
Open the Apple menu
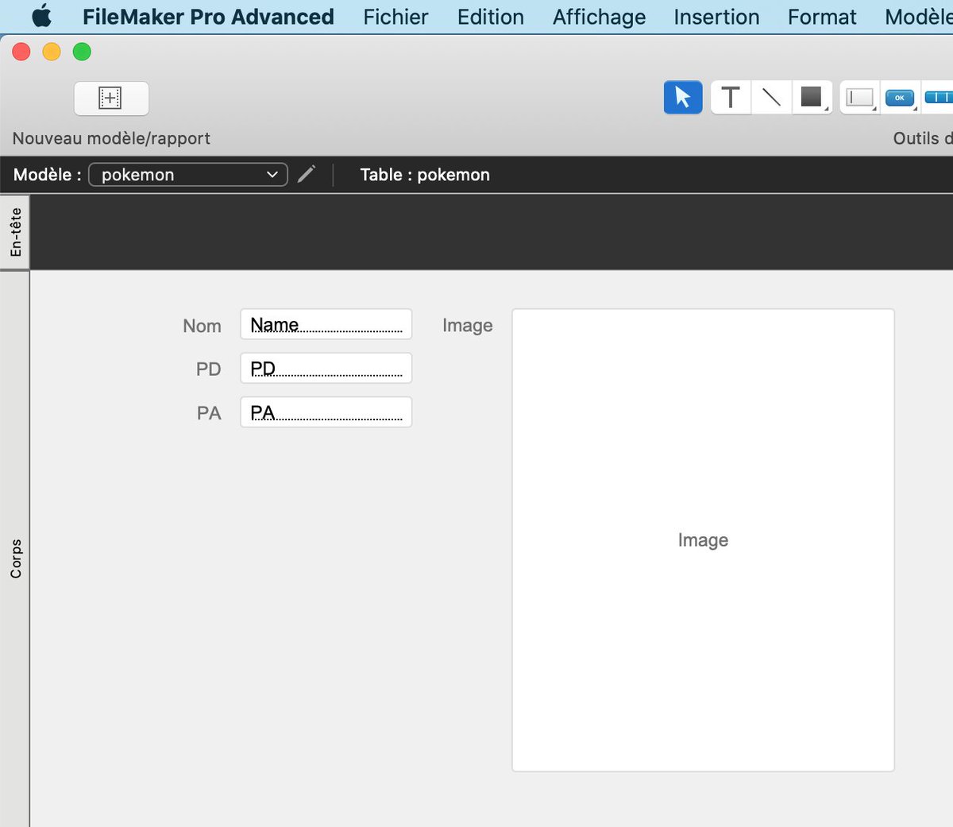pyautogui.click(x=42, y=16)
